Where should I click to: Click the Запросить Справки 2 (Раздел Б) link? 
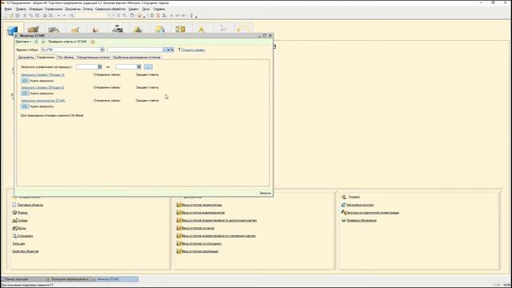[x=42, y=87]
